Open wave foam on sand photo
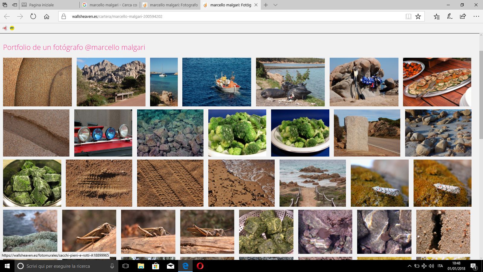 tap(241, 183)
